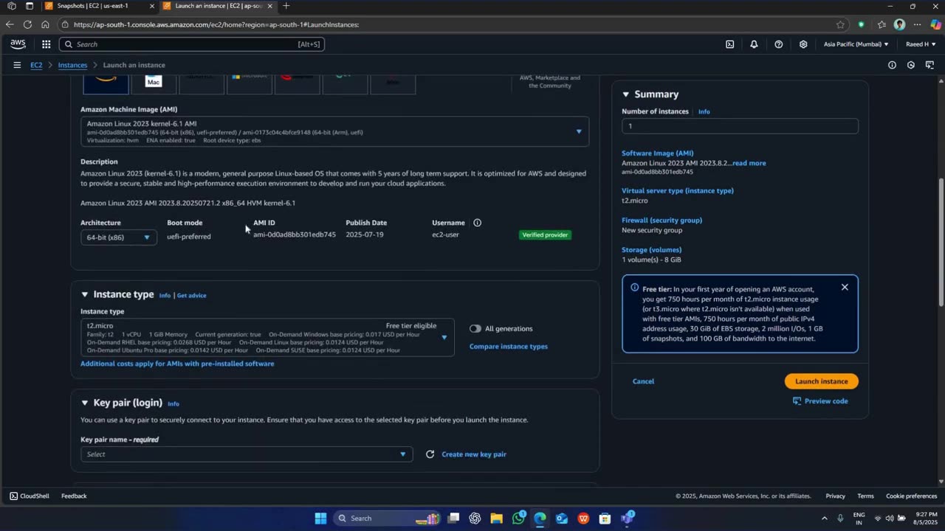Collapse the Summary panel
The image size is (945, 531).
pyautogui.click(x=626, y=94)
